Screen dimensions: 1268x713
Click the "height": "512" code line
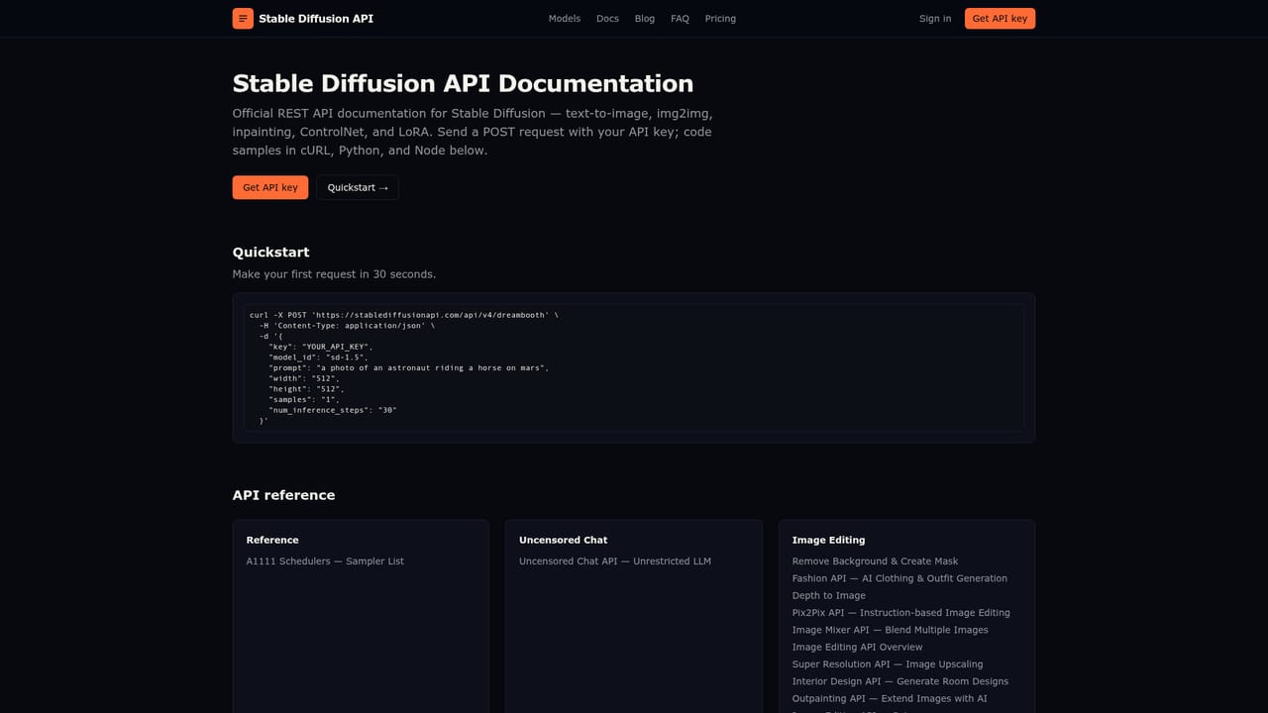306,388
